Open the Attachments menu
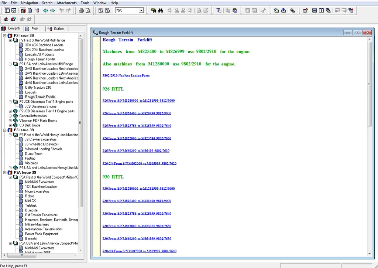Image resolution: width=378 pixels, height=268 pixels. pos(66,3)
